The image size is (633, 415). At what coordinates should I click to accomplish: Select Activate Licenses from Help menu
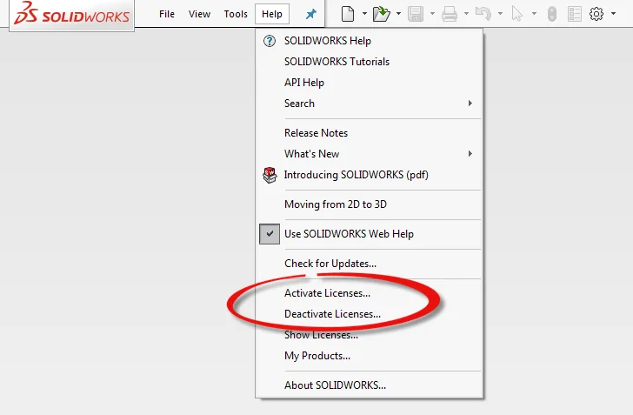pyautogui.click(x=327, y=293)
